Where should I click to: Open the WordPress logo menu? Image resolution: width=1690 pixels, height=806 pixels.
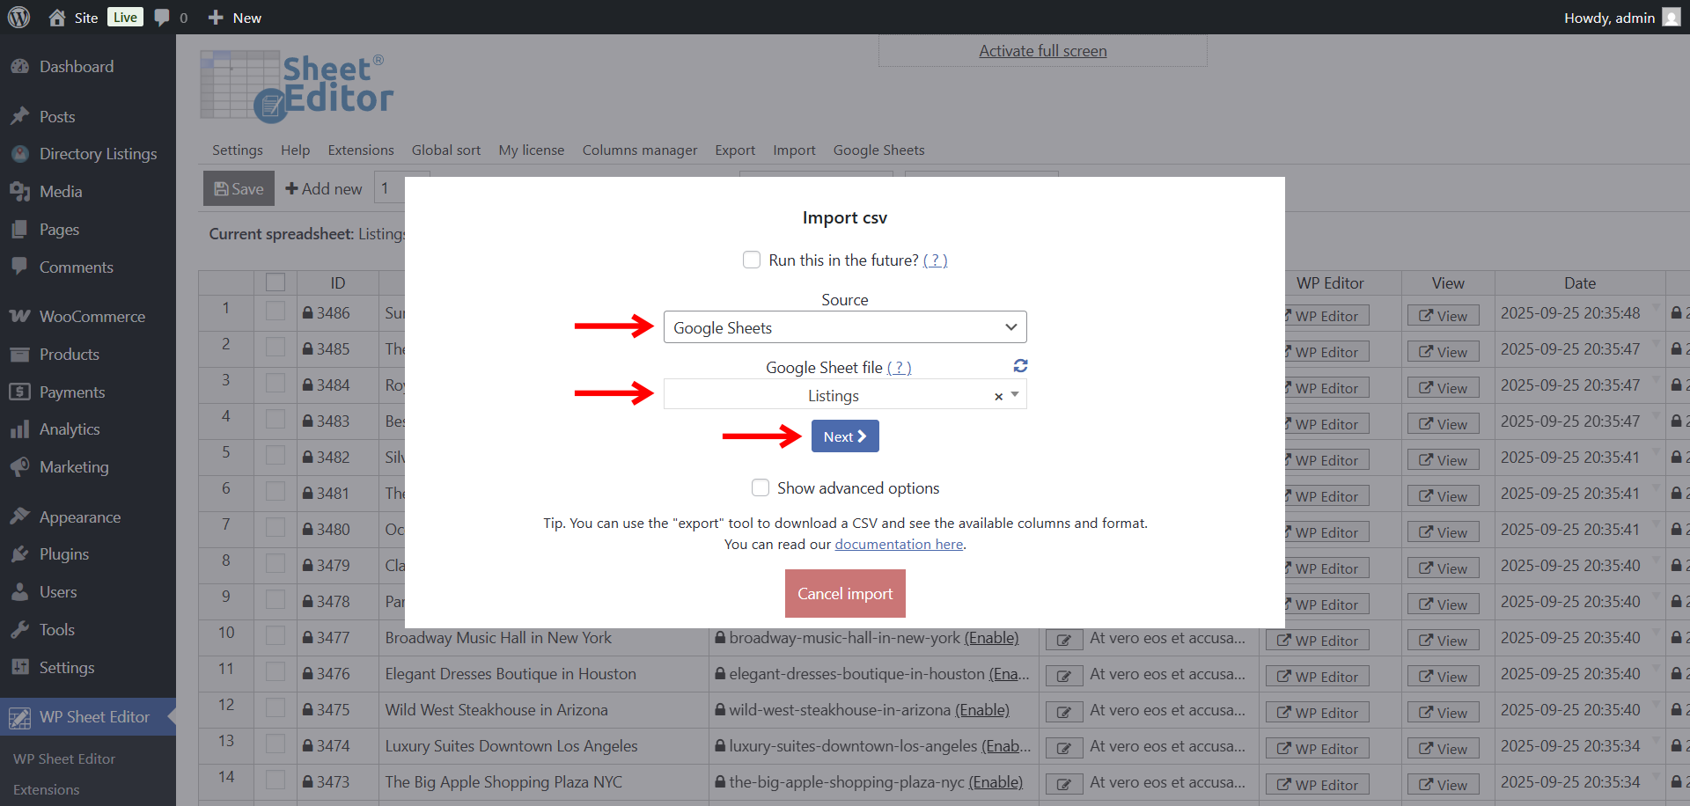(18, 18)
